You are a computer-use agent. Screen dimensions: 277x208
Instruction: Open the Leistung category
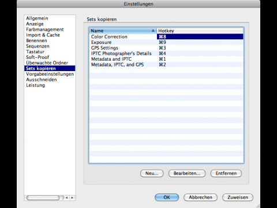50,86
